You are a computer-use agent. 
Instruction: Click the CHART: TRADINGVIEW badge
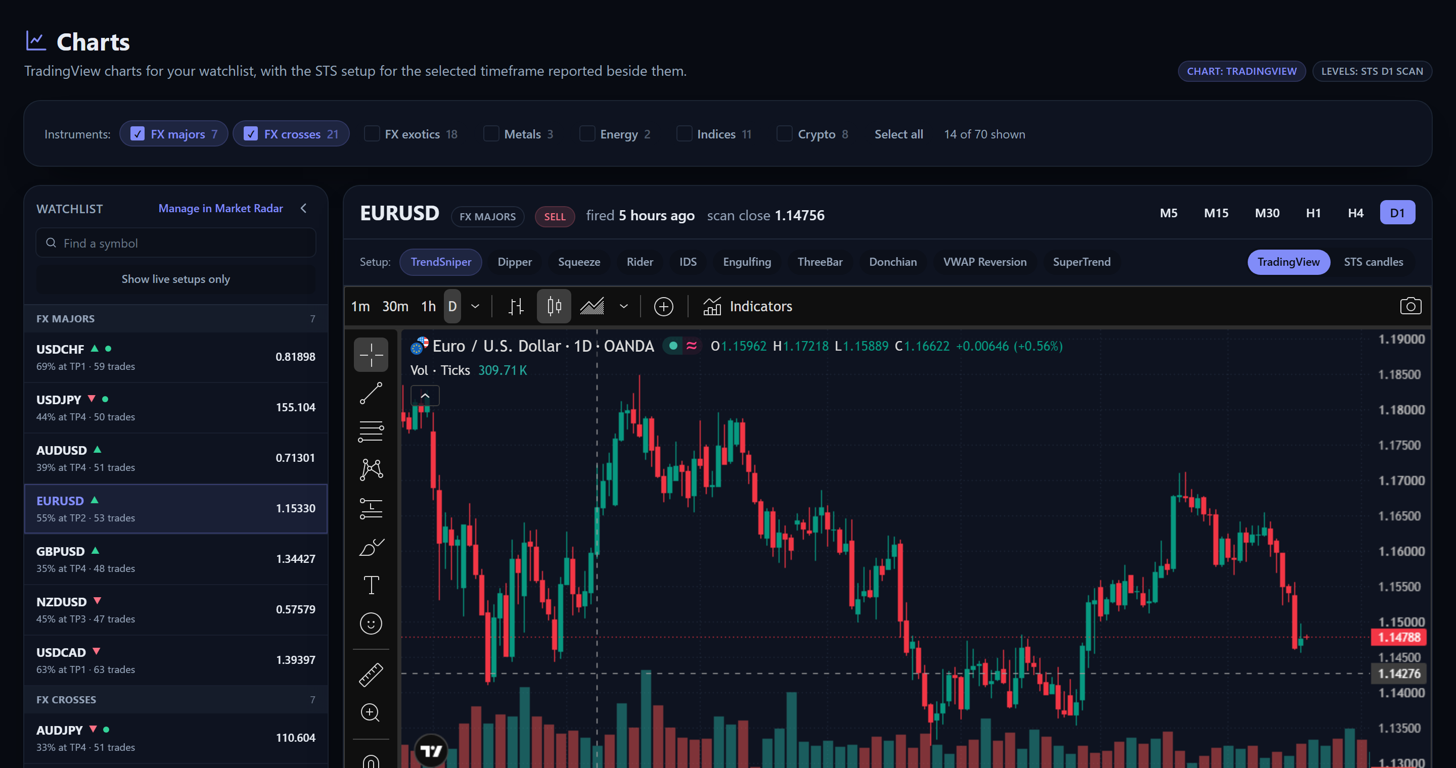click(1241, 71)
